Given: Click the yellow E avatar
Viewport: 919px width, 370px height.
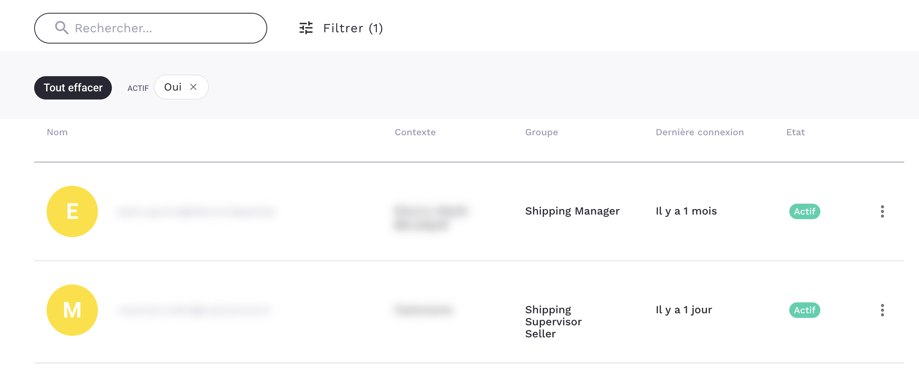Looking at the screenshot, I should coord(72,211).
